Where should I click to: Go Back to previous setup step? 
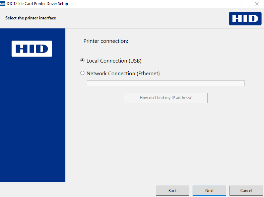click(x=173, y=190)
